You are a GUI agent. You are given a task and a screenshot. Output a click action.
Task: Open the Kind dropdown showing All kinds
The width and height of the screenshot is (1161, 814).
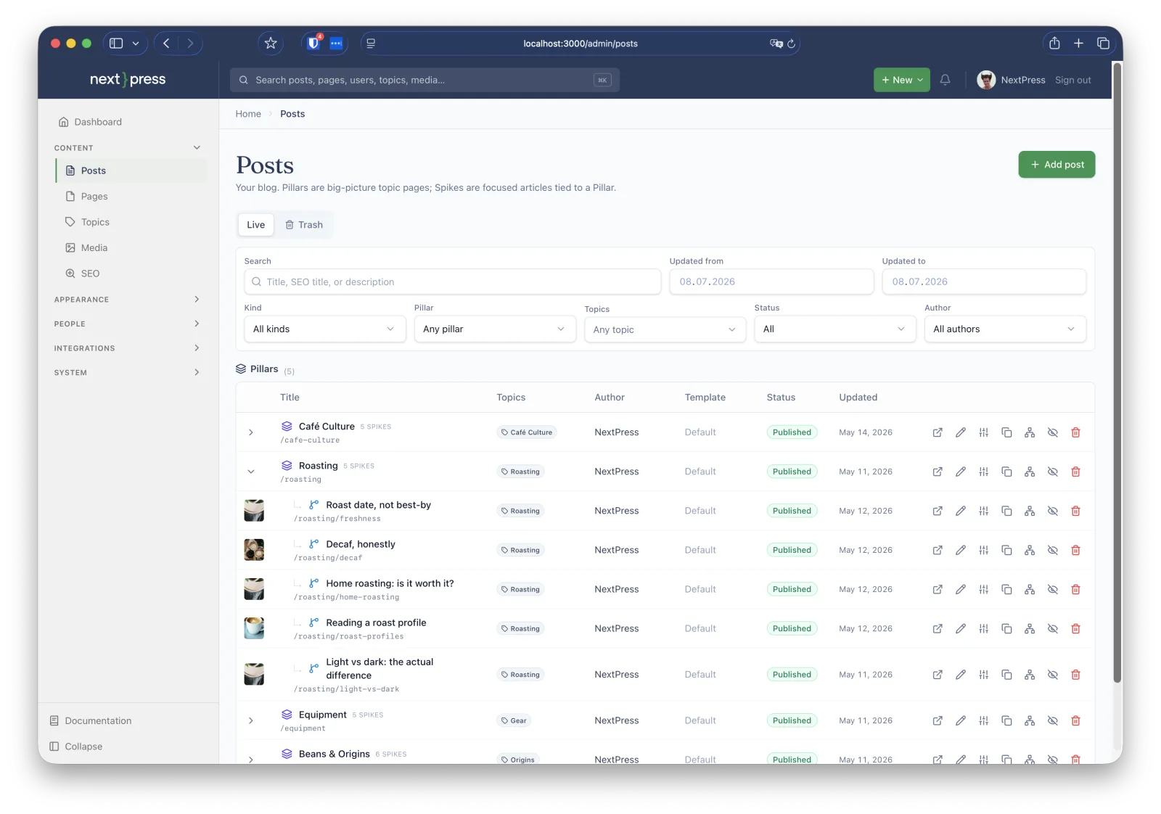coord(324,329)
